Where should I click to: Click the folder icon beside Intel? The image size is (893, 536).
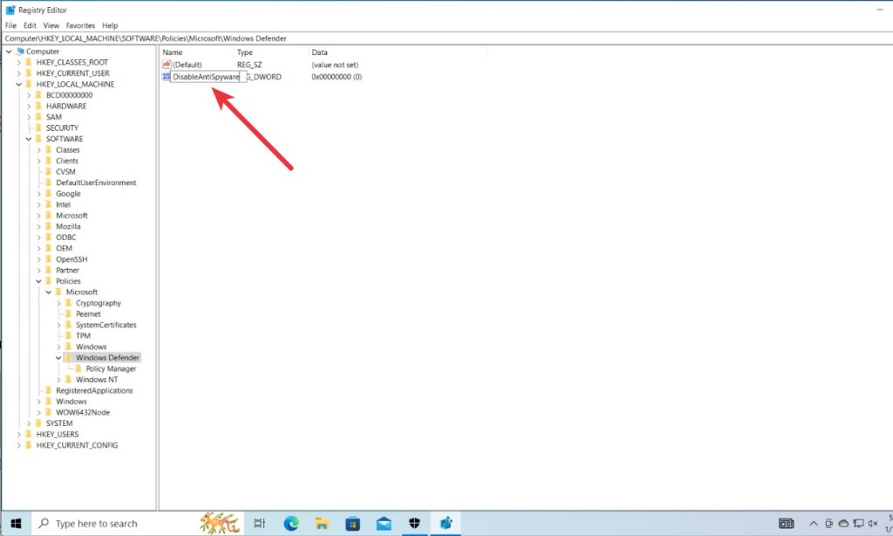(49, 204)
